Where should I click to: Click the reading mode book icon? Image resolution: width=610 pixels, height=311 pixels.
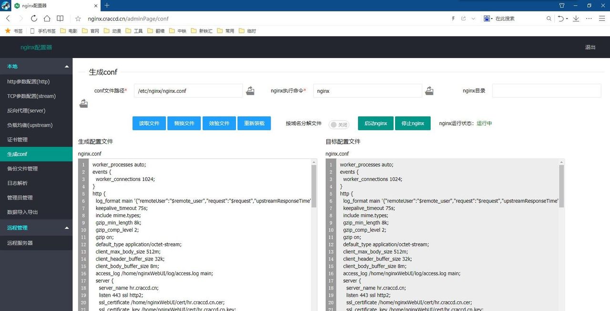tap(60, 19)
